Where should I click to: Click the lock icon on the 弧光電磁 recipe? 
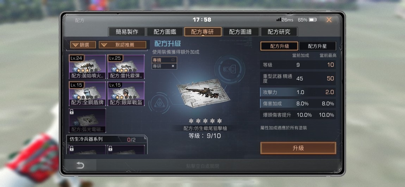pos(71,112)
